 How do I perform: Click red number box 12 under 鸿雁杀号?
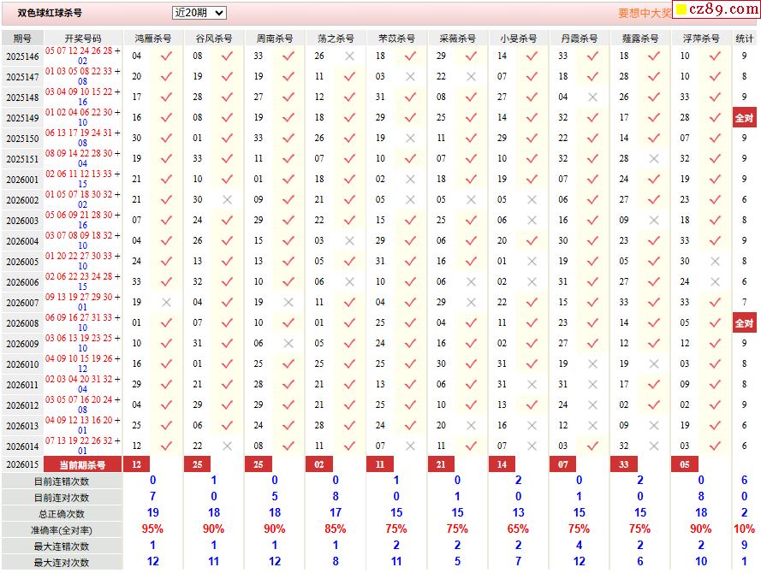(x=137, y=464)
